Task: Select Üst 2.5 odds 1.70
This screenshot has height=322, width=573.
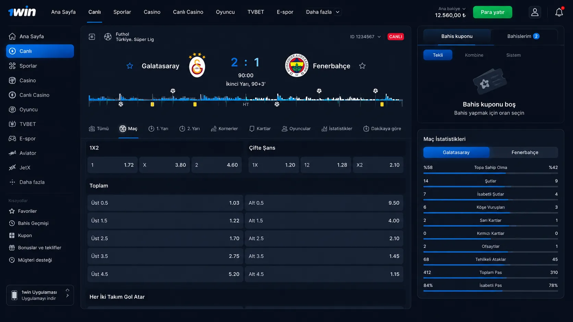Action: 165,239
